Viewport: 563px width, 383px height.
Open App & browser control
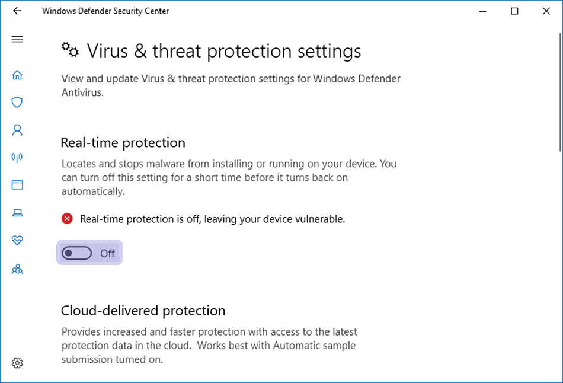(x=17, y=185)
